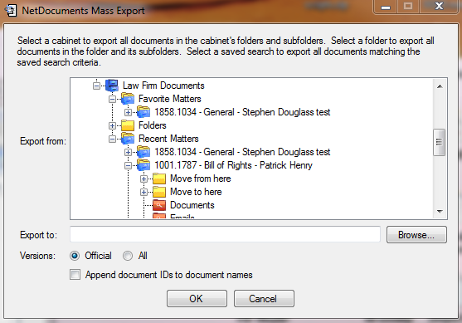Expand the Folders tree node
This screenshot has height=323, width=462.
[112, 126]
